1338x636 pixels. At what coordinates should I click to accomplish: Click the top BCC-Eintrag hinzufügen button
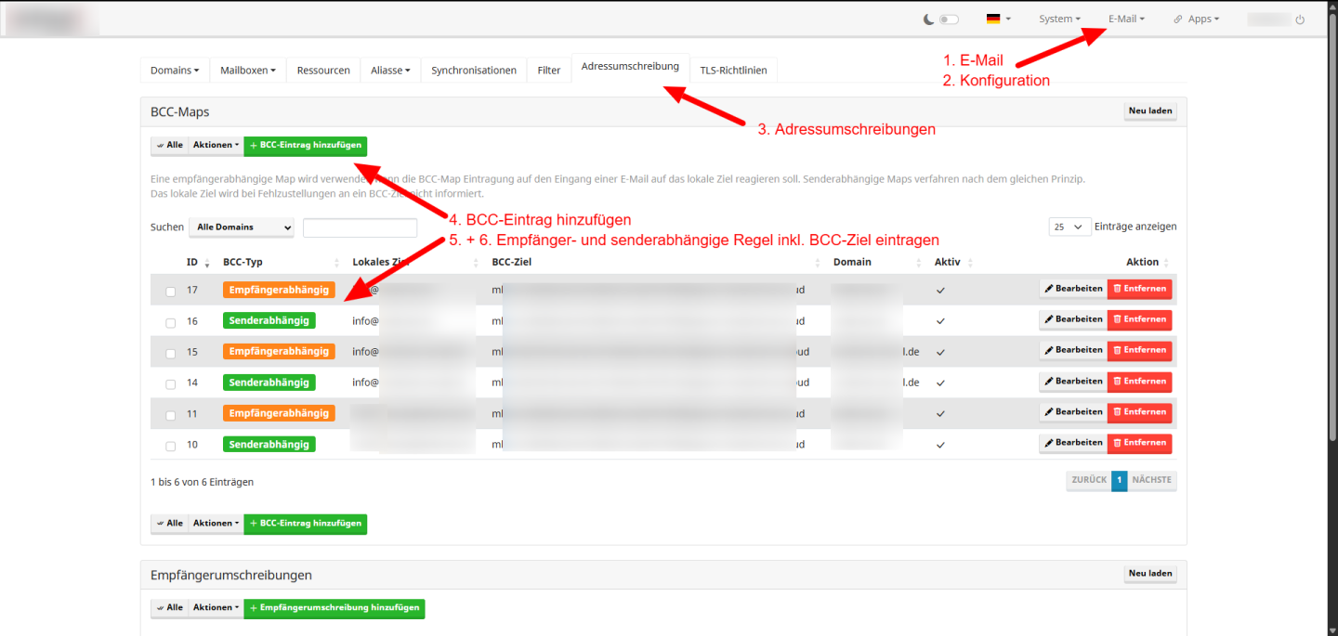pos(305,146)
